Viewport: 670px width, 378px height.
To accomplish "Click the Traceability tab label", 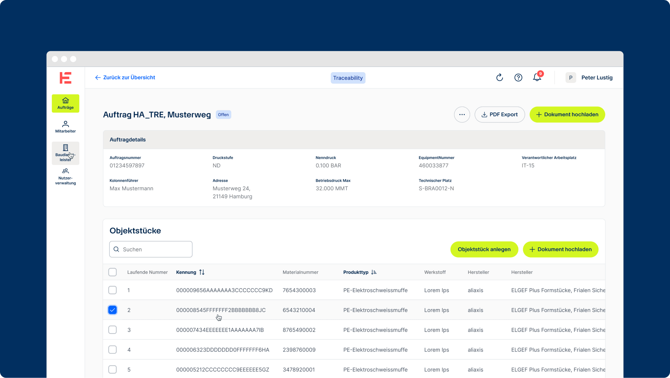I will point(348,78).
